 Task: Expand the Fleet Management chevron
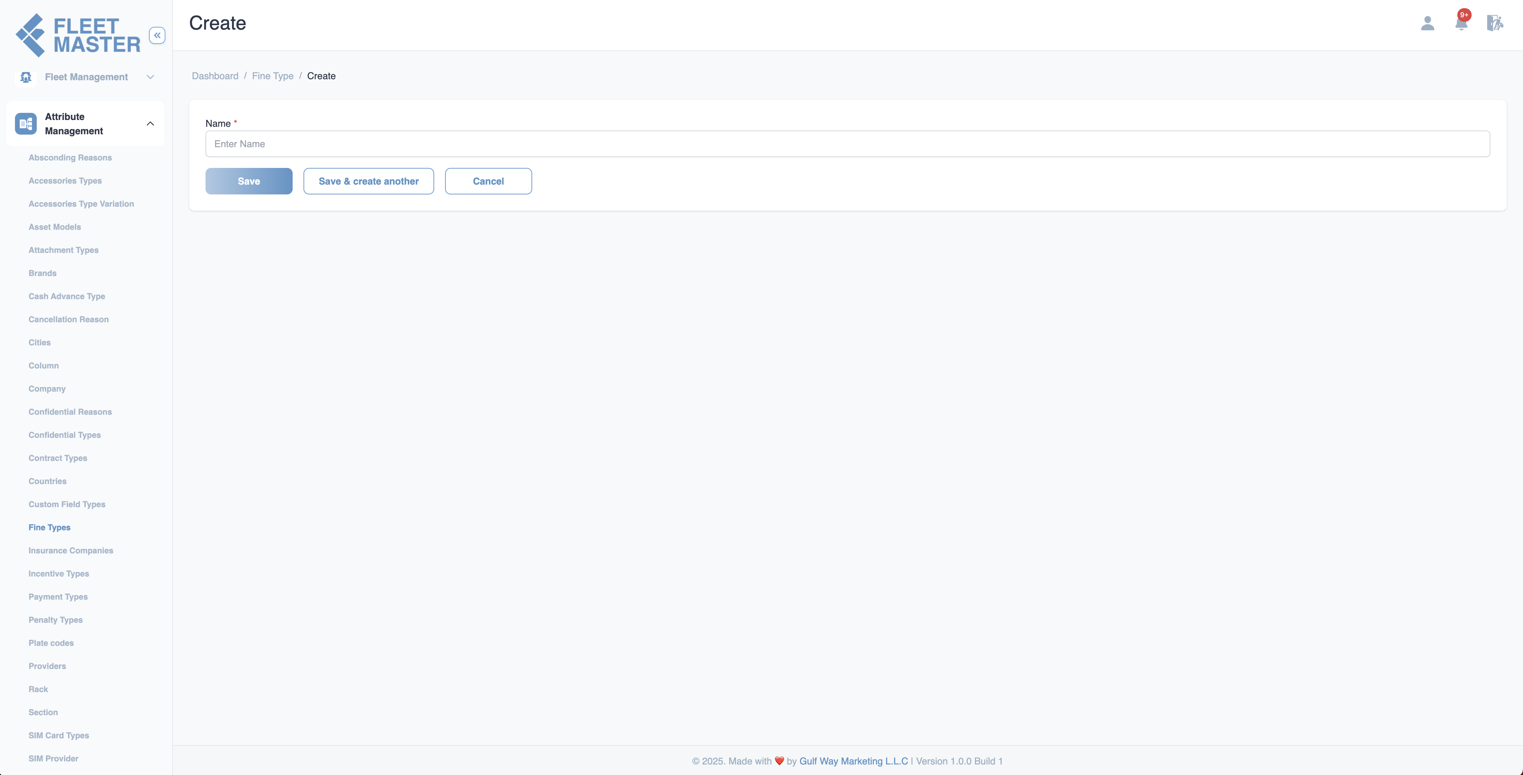[x=150, y=77]
